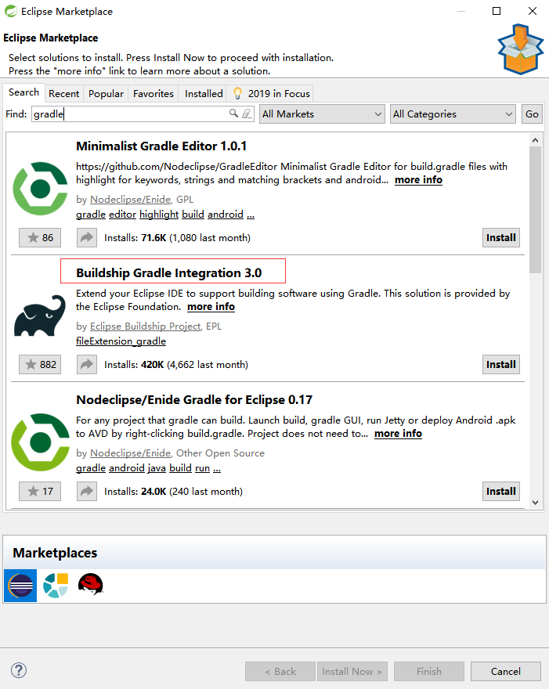
Task: Click the highlight tag
Action: 159,215
